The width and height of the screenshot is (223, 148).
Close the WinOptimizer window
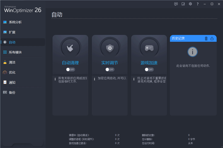click(x=219, y=4)
